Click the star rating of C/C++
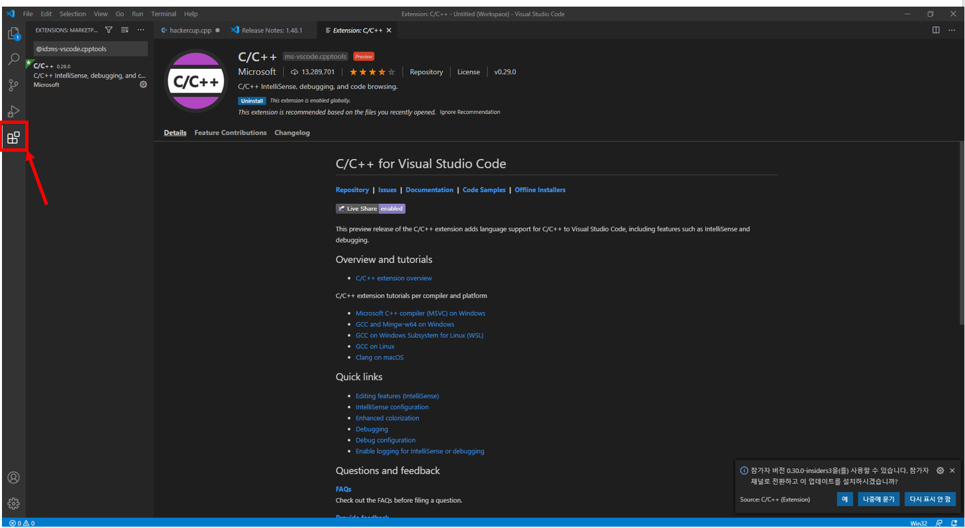Image resolution: width=965 pixels, height=528 pixels. click(372, 72)
